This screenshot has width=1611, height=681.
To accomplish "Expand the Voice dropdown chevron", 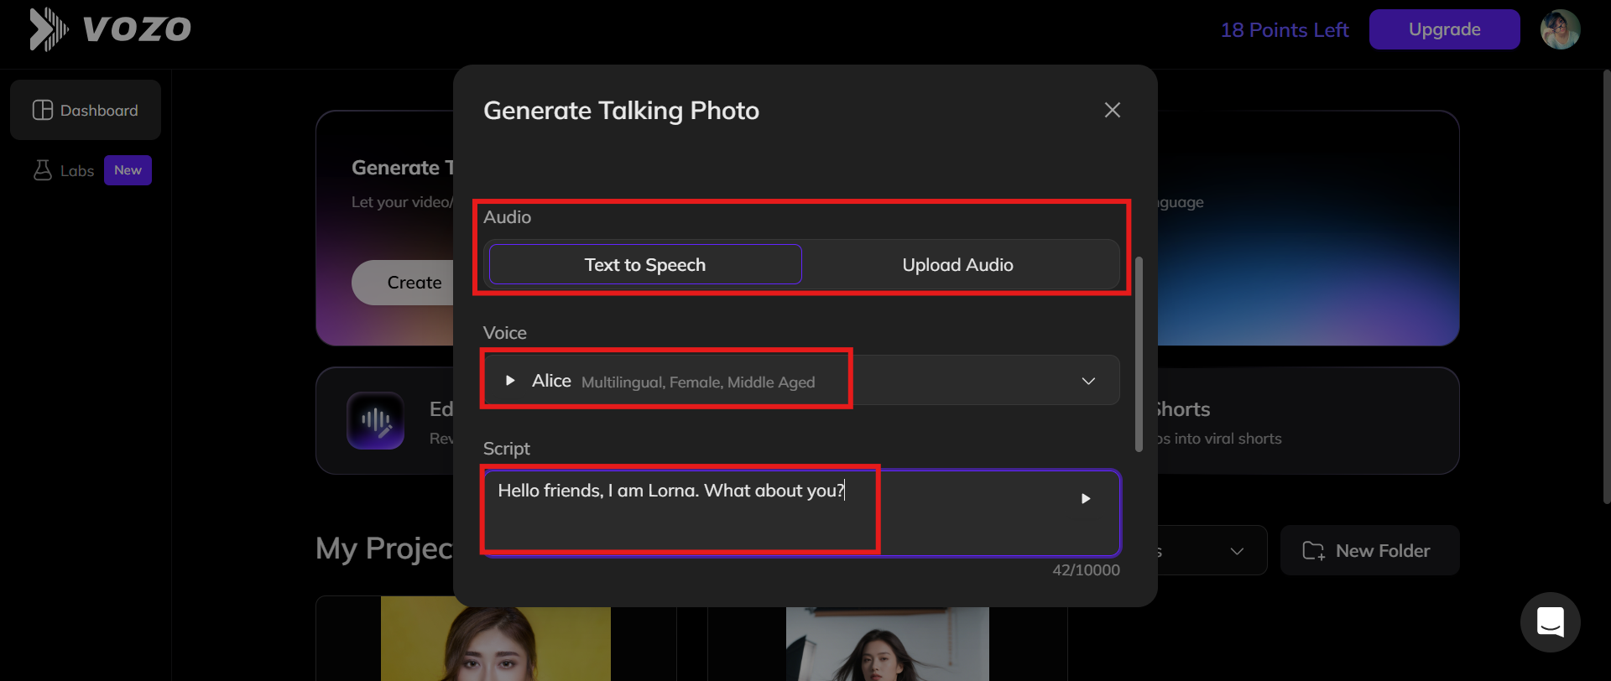I will coord(1088,381).
